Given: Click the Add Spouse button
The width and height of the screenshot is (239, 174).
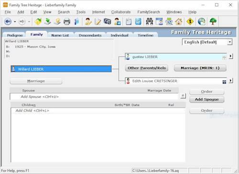Looking at the screenshot, I should (207, 99).
